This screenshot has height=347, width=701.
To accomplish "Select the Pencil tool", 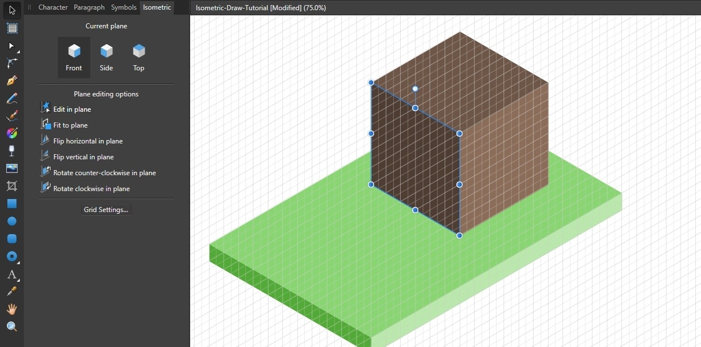I will pos(11,98).
